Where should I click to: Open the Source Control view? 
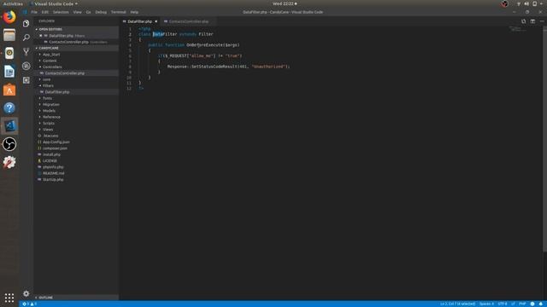[26, 51]
